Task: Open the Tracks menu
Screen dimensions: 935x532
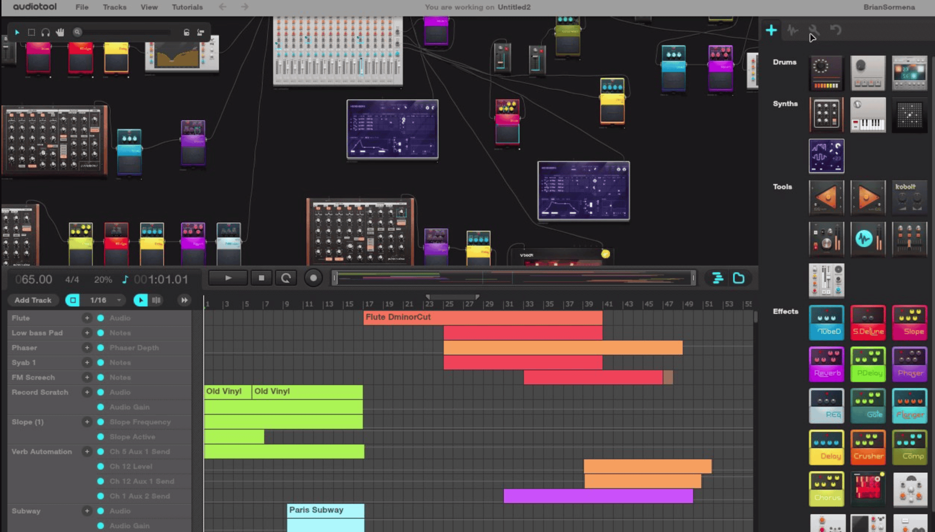Action: pyautogui.click(x=114, y=7)
